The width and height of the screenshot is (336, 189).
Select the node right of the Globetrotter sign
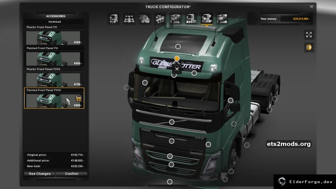[x=194, y=73]
